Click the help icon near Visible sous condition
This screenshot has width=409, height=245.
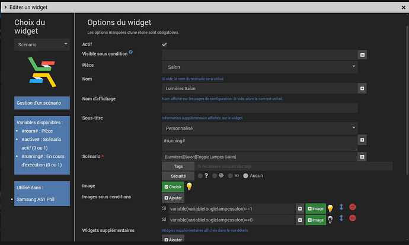pyautogui.click(x=130, y=53)
